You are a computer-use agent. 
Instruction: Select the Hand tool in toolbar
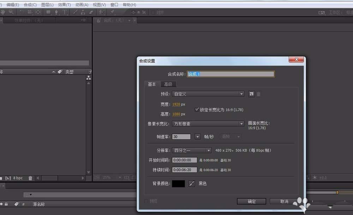3,12
